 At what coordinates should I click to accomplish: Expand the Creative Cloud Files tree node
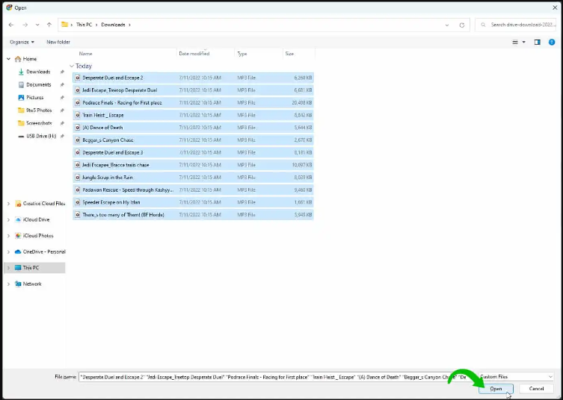point(8,203)
